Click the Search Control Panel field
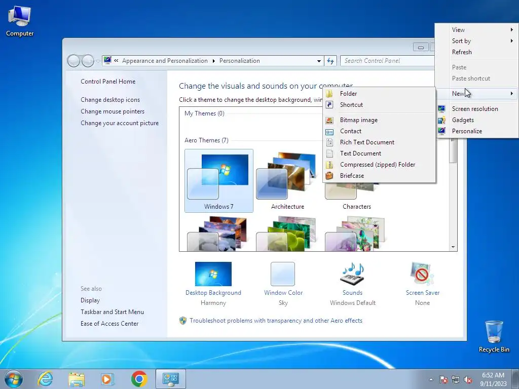Viewport: 519px width, 389px height. [x=387, y=61]
